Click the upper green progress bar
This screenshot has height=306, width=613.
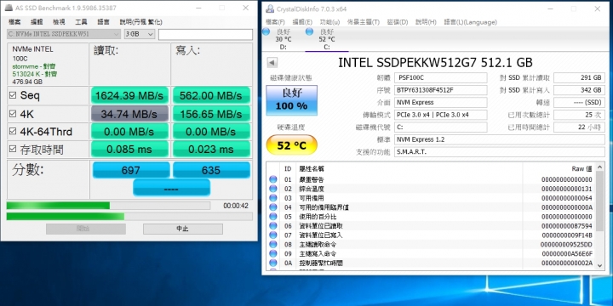point(108,206)
